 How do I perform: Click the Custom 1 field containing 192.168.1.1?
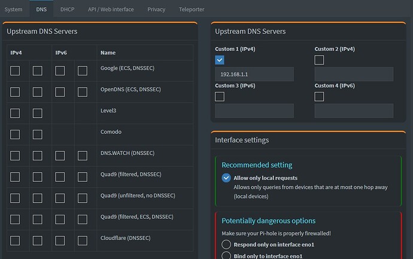coord(254,74)
